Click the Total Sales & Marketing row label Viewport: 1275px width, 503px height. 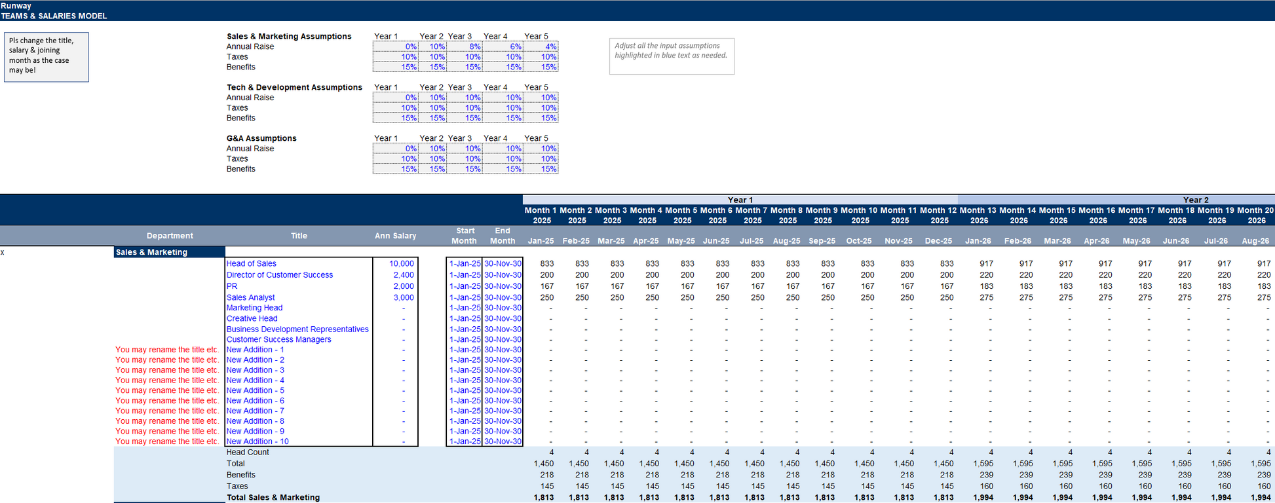pos(273,498)
